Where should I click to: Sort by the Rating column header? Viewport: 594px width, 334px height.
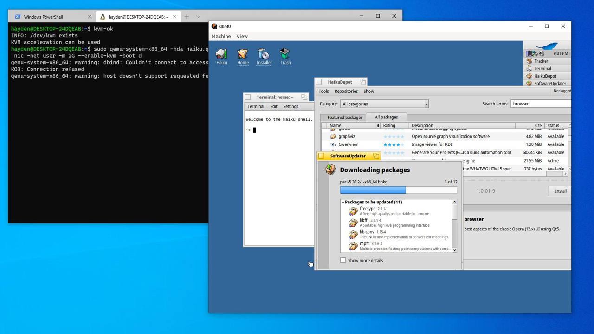[394, 125]
